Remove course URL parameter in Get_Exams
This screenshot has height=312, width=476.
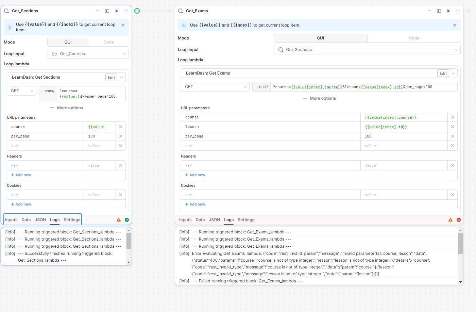tap(453, 117)
